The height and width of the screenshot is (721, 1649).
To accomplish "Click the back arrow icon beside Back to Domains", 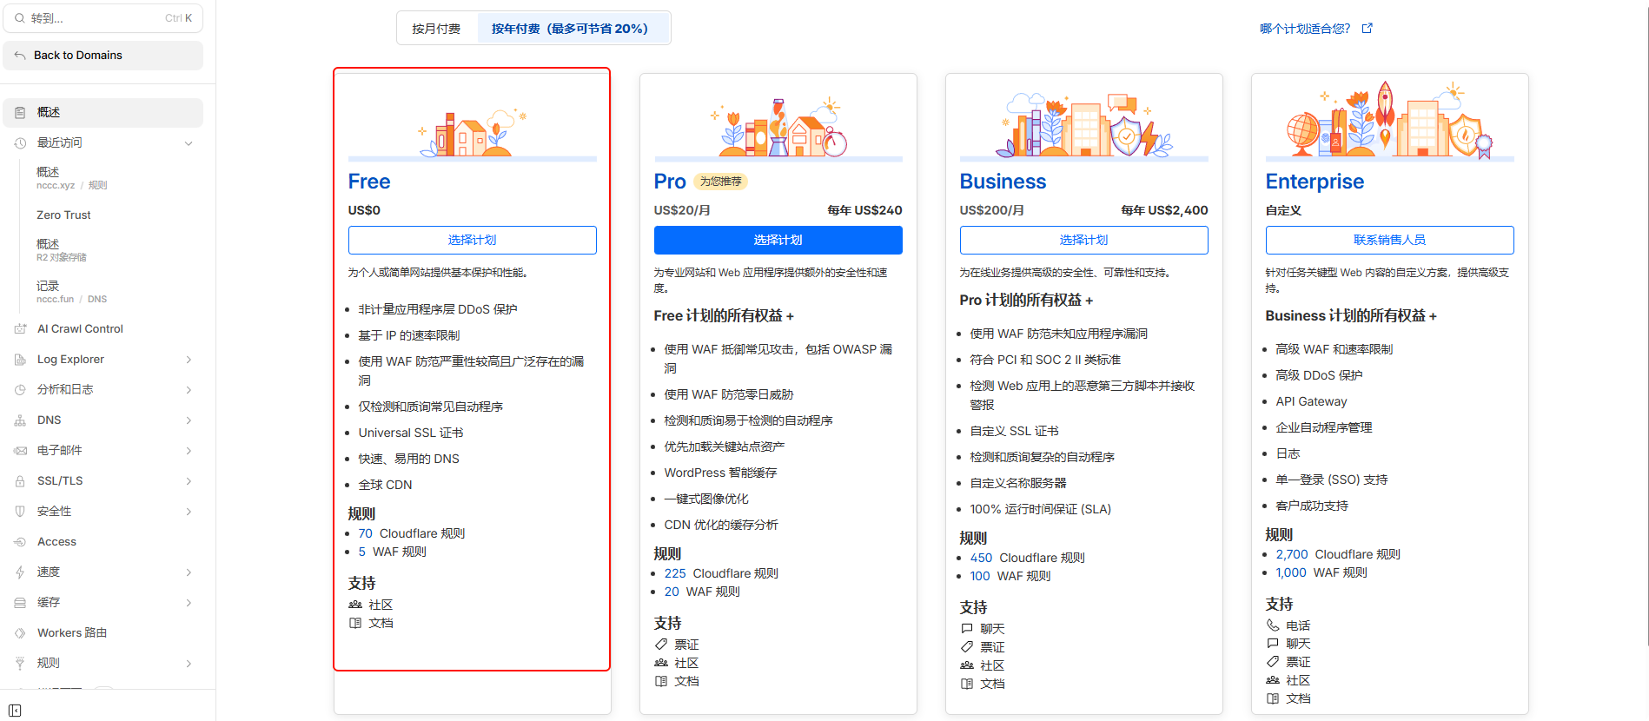I will point(20,56).
